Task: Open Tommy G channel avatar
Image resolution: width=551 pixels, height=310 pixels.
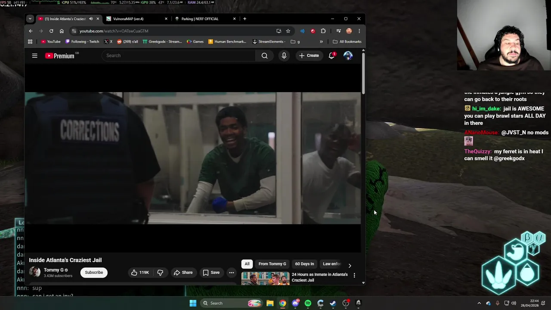Action: pyautogui.click(x=34, y=272)
